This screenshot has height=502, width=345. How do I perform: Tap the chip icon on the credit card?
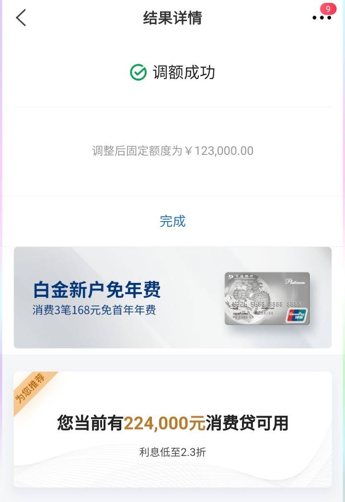pos(240,293)
